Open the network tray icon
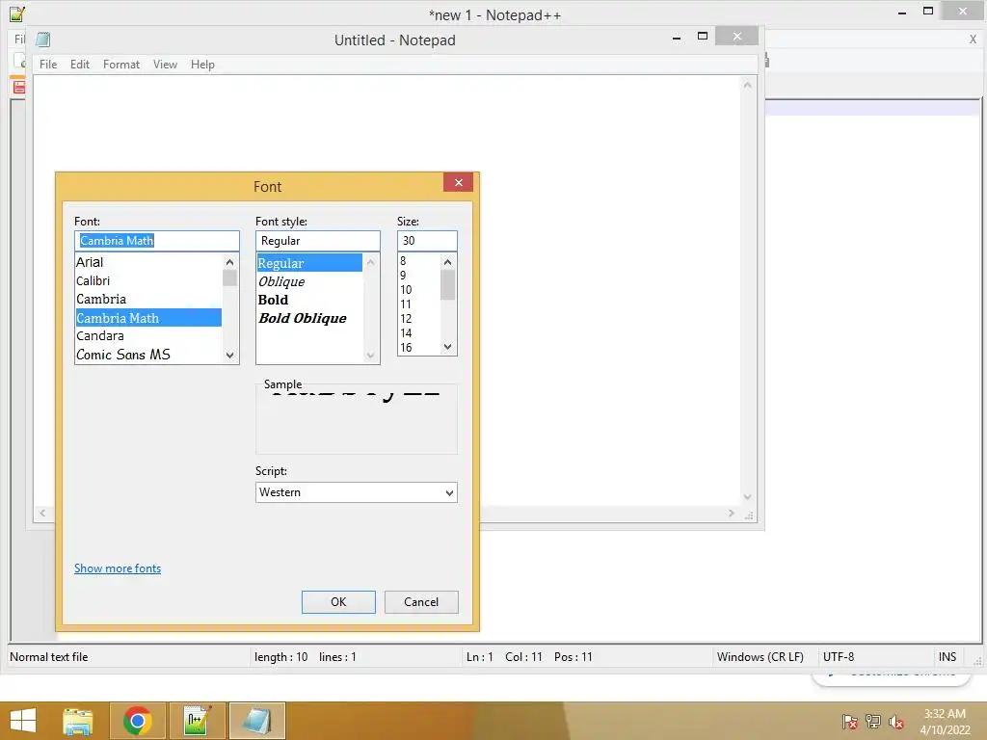Image resolution: width=987 pixels, height=740 pixels. point(873,722)
